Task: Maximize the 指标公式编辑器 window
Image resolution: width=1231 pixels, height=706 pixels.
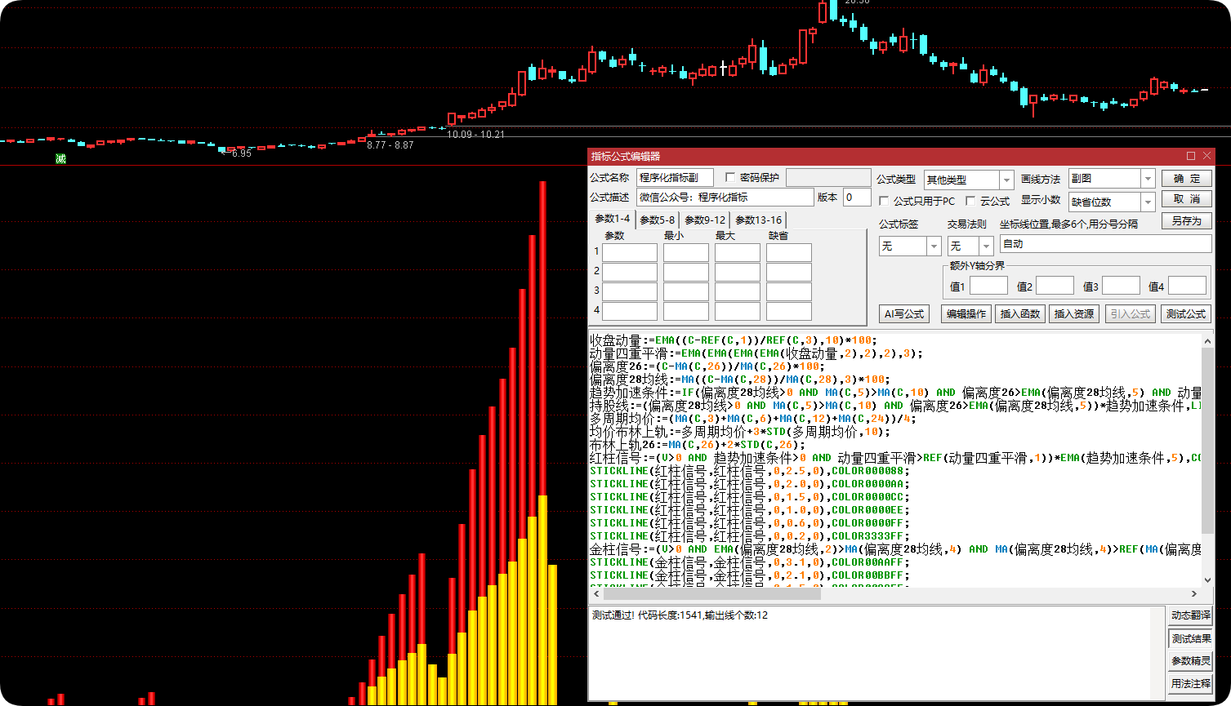Action: 1191,156
